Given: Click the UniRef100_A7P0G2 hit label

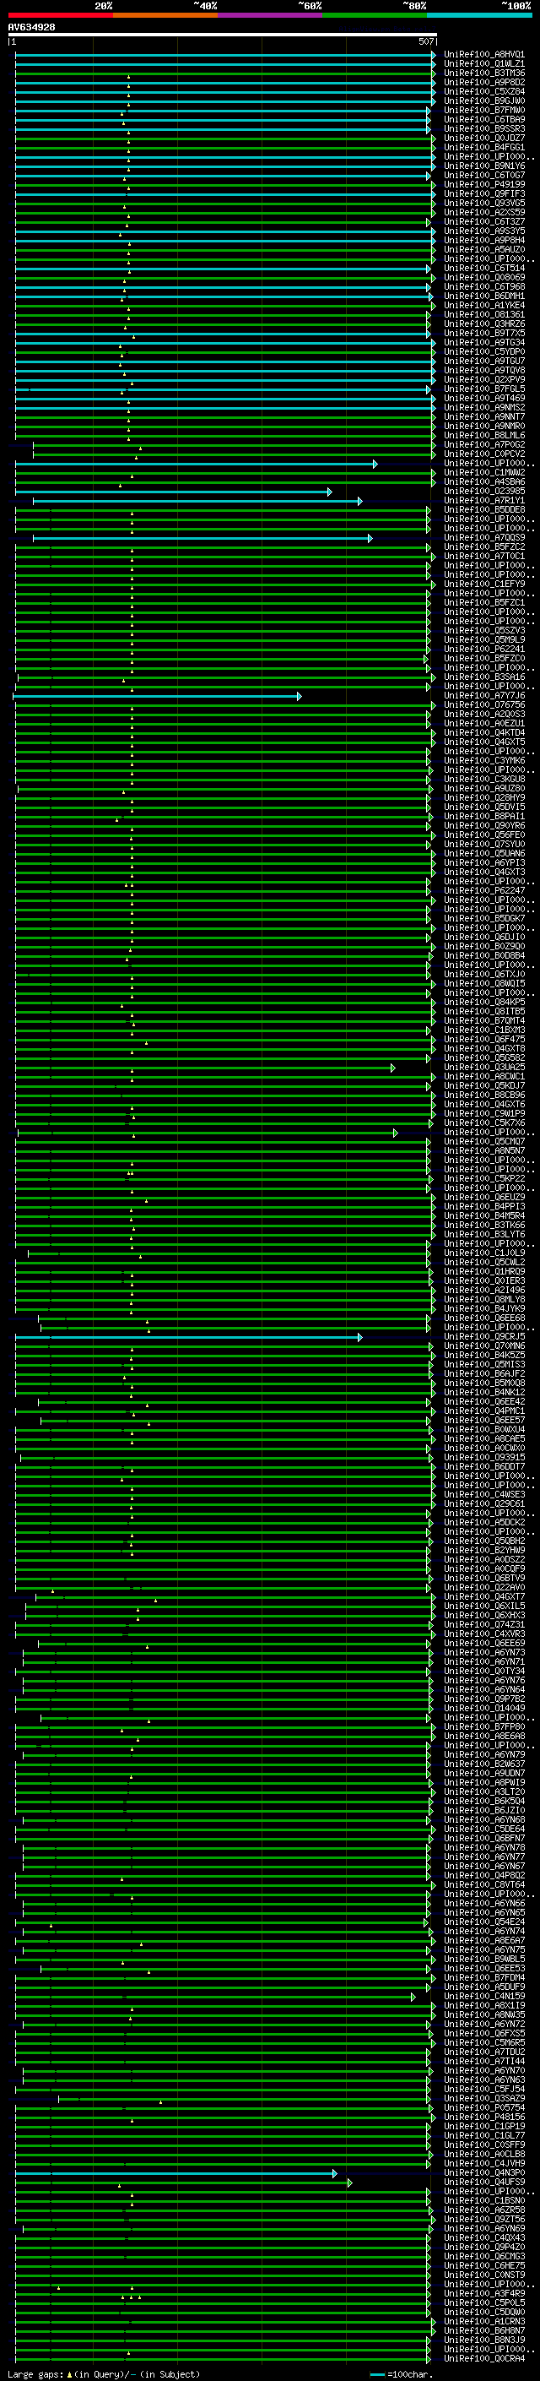Looking at the screenshot, I should coord(483,444).
